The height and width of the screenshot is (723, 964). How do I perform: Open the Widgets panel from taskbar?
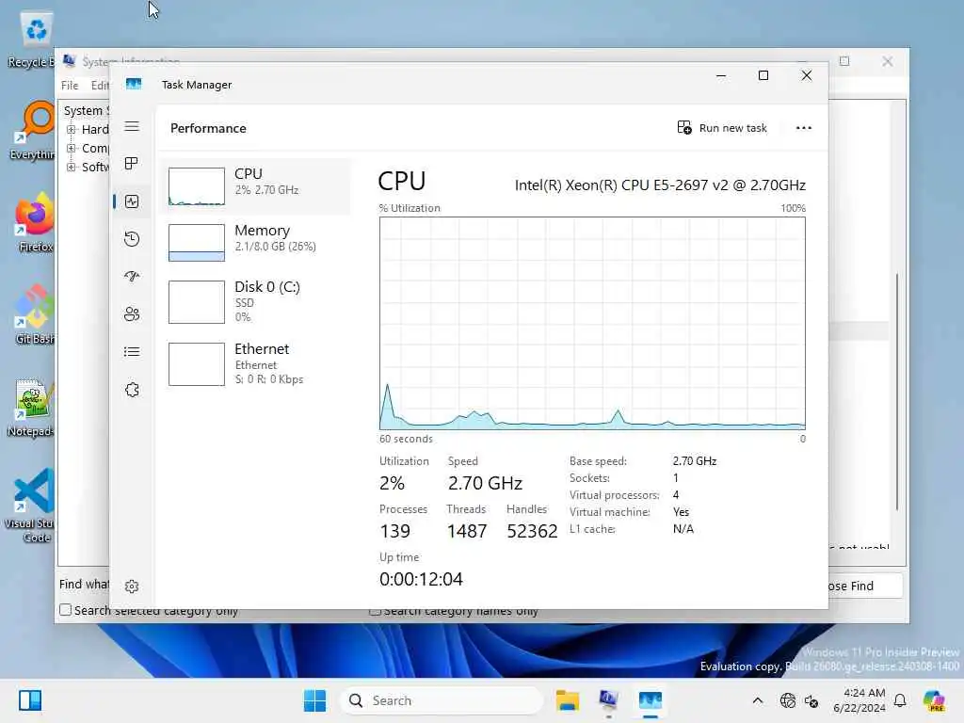[30, 700]
